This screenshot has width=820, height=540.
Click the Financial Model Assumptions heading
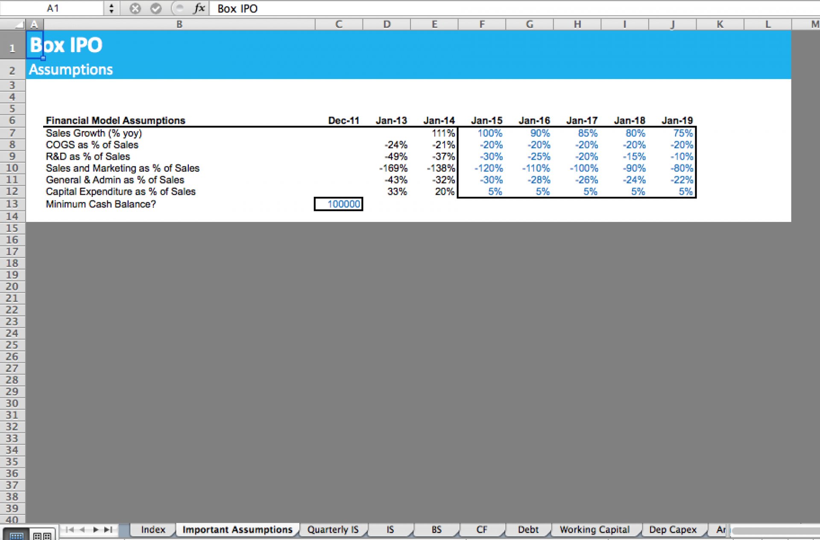[x=115, y=120]
